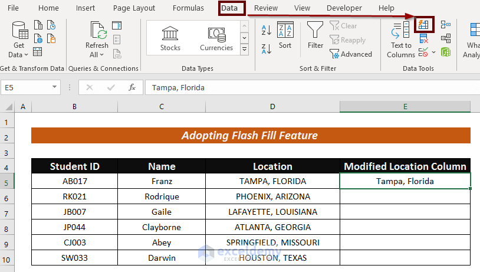Switch to the Home tab
Screen dimensions: 480x272
pos(48,8)
